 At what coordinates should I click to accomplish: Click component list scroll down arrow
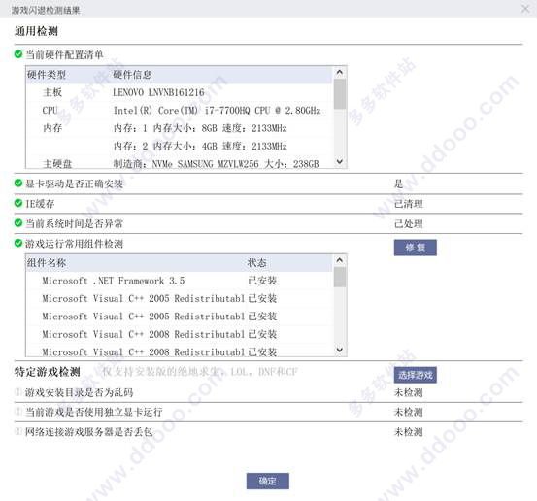point(340,350)
